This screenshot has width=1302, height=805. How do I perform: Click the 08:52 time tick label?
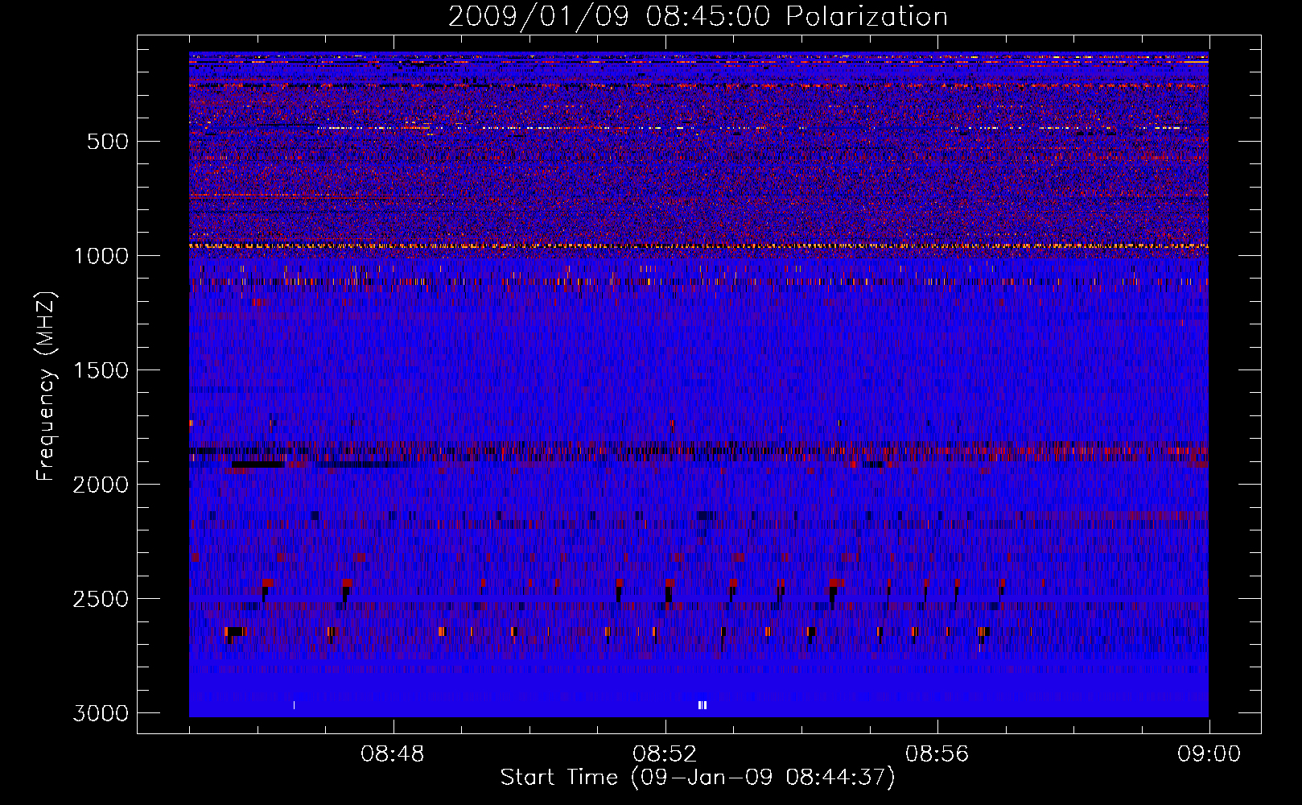tap(665, 754)
